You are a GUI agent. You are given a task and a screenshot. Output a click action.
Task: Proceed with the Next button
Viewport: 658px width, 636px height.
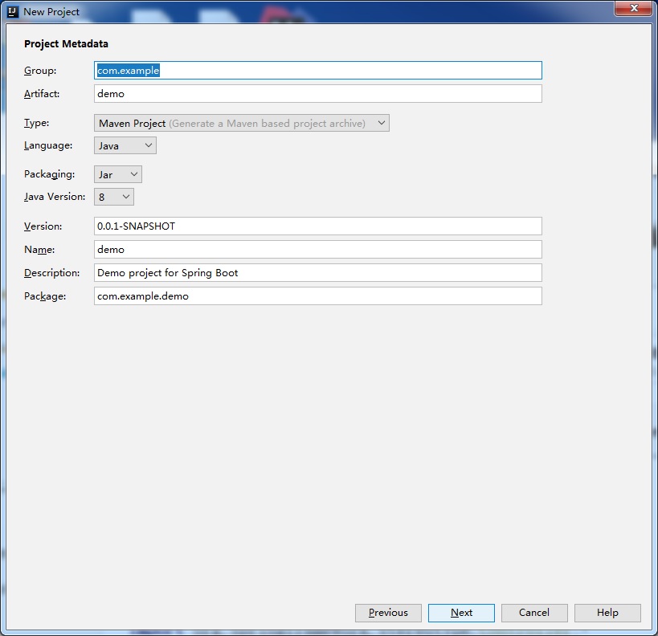pyautogui.click(x=461, y=613)
